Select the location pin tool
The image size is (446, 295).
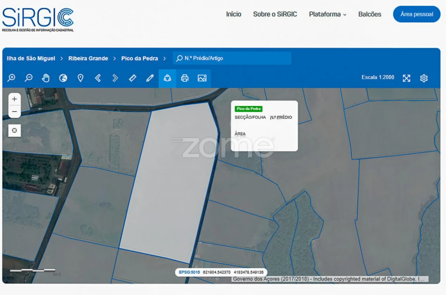[x=81, y=78]
